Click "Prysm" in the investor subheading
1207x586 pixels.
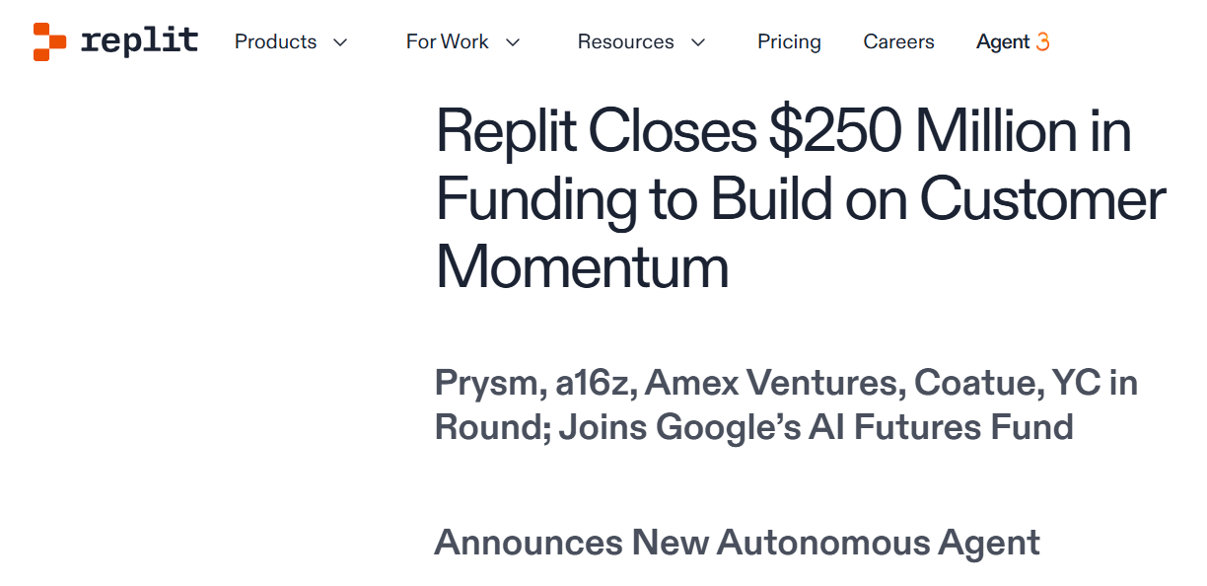486,383
